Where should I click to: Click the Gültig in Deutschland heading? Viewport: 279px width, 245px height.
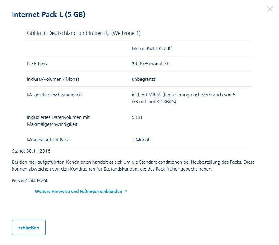(x=84, y=33)
